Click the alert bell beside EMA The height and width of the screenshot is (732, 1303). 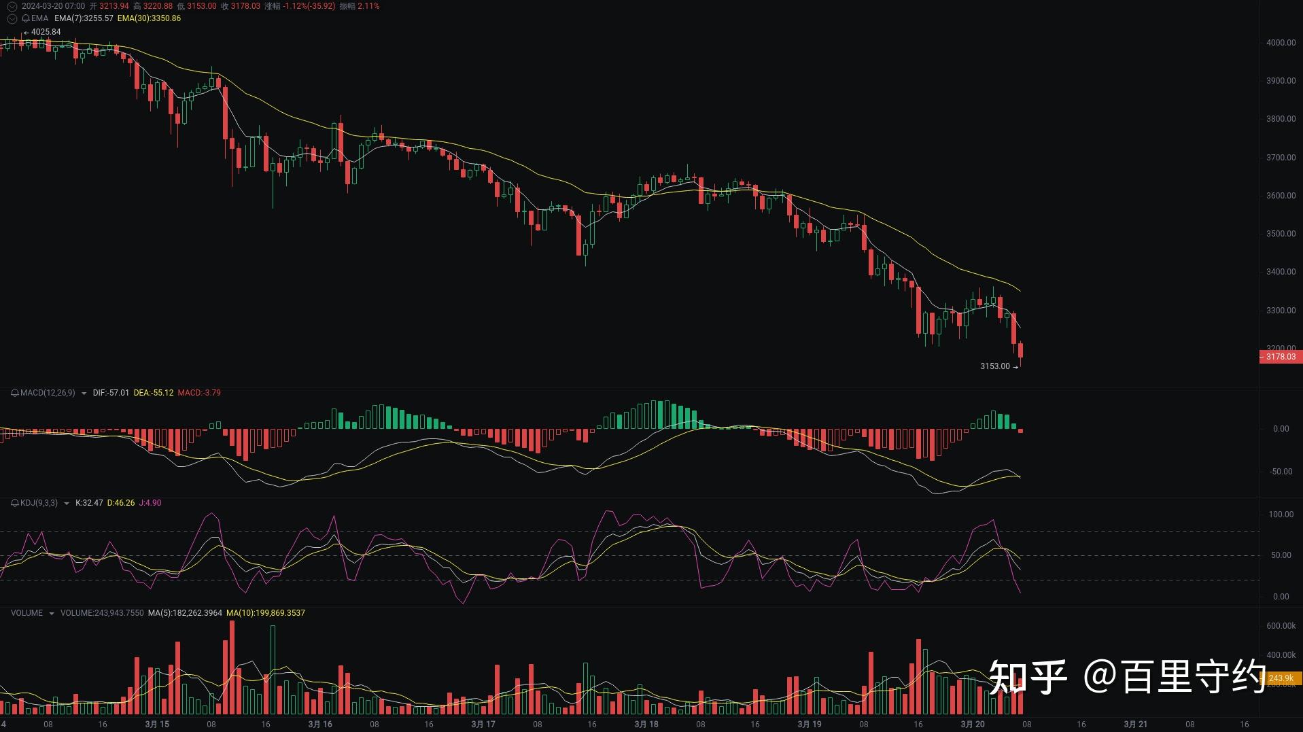click(26, 18)
